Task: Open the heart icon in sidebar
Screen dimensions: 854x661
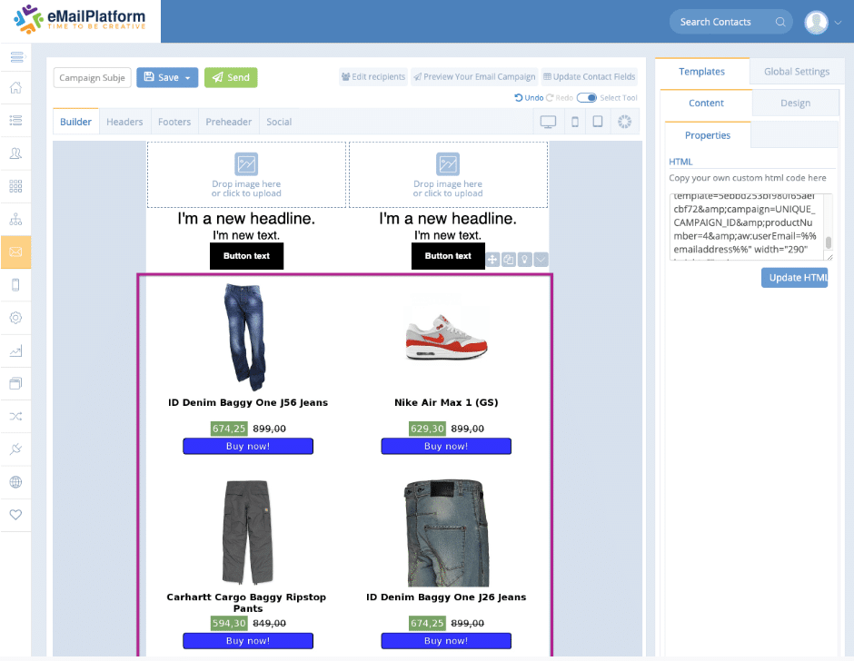Action: pyautogui.click(x=15, y=515)
